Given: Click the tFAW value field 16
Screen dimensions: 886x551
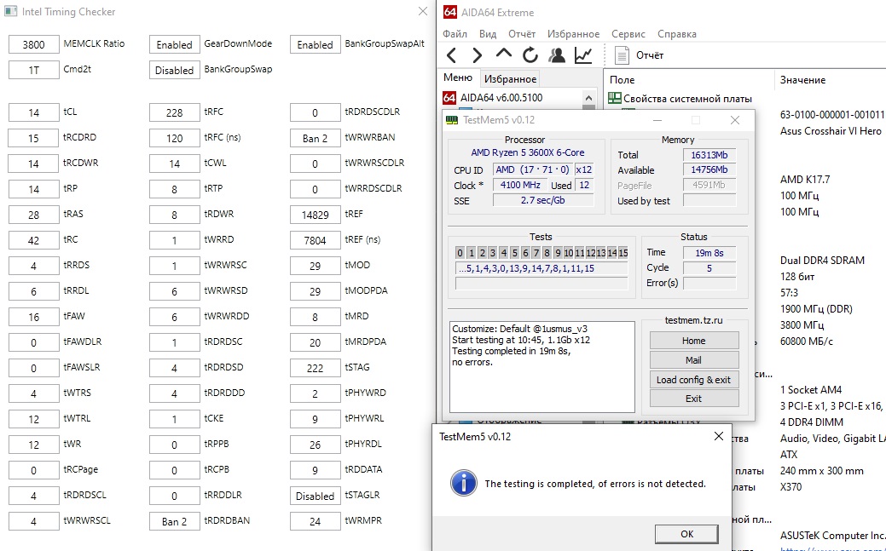Looking at the screenshot, I should pyautogui.click(x=34, y=317).
